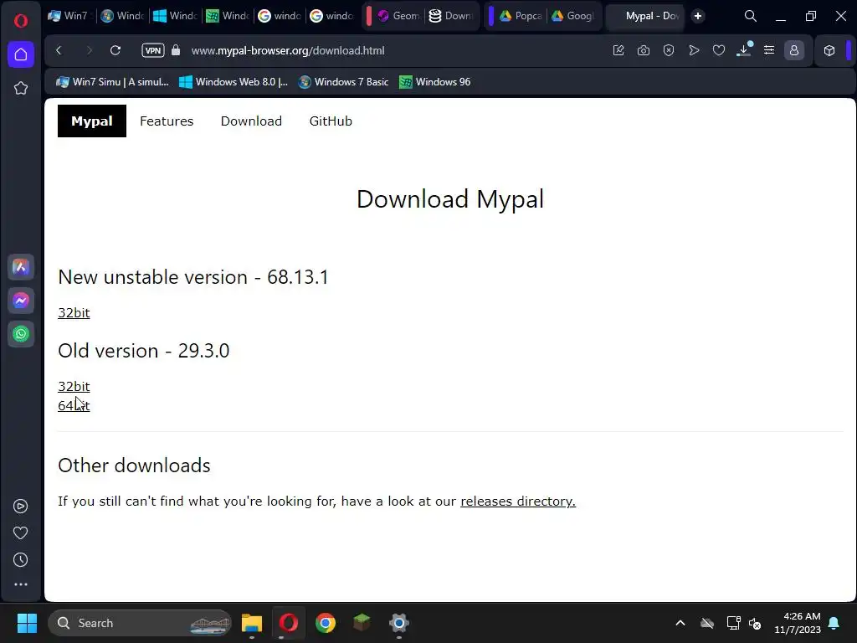Toggle the VPN badge

[153, 50]
